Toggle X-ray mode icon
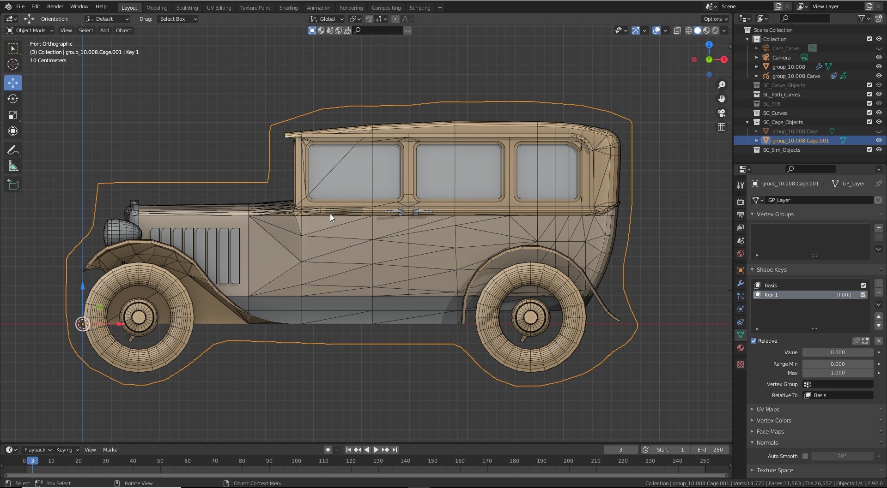The height and width of the screenshot is (488, 887). pos(677,30)
